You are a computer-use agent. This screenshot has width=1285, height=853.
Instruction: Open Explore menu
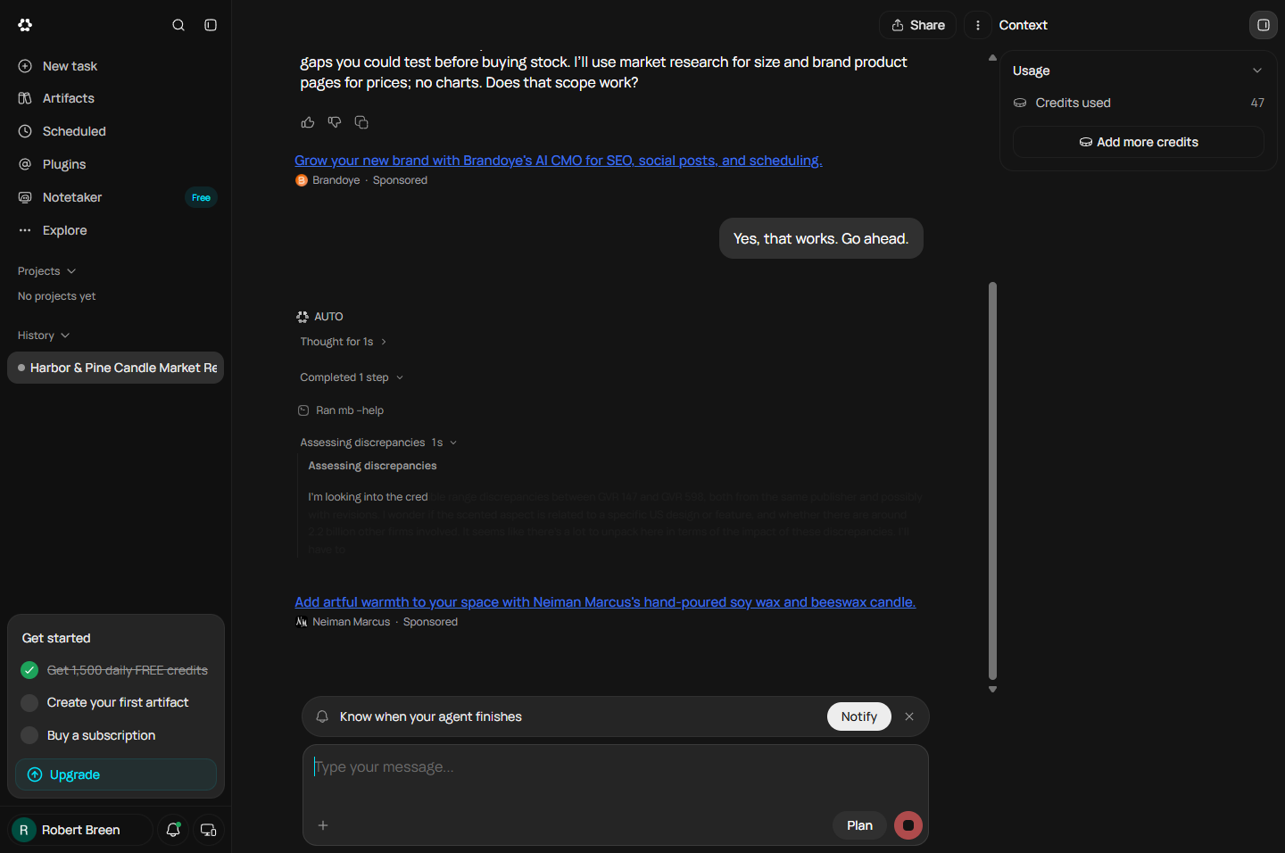tap(116, 230)
